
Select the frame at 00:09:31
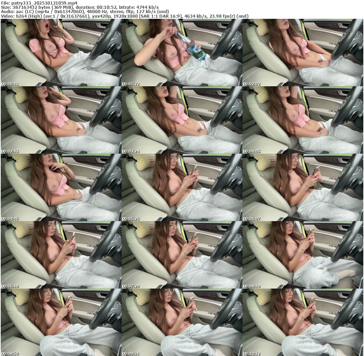[182, 322]
